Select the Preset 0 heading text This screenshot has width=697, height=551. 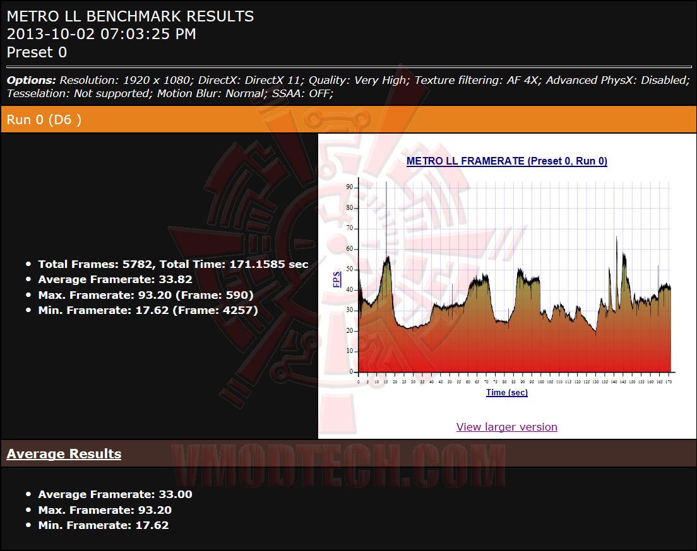click(x=37, y=52)
